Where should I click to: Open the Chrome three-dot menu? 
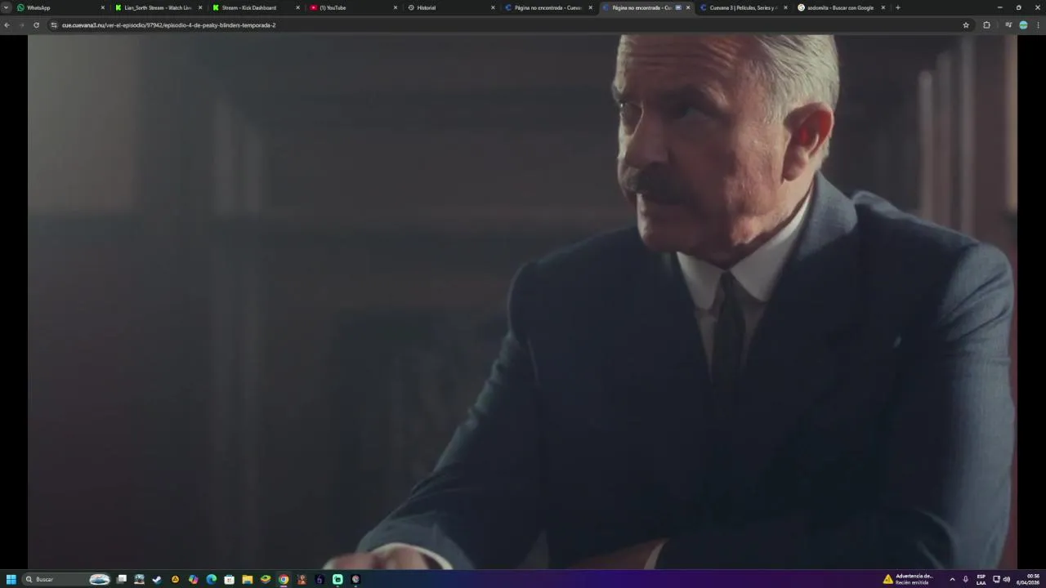coord(1039,25)
